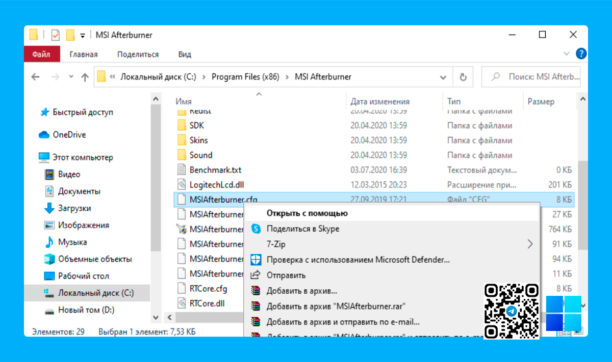Screen dimensions: 612x362
Task: Go up one folder level arrow
Action: 85,77
